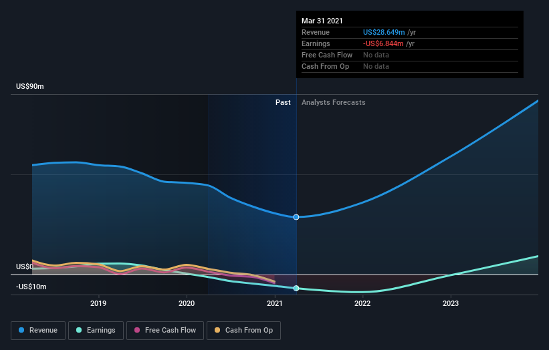
Task: Click the 2020 x-axis label
Action: click(x=187, y=303)
